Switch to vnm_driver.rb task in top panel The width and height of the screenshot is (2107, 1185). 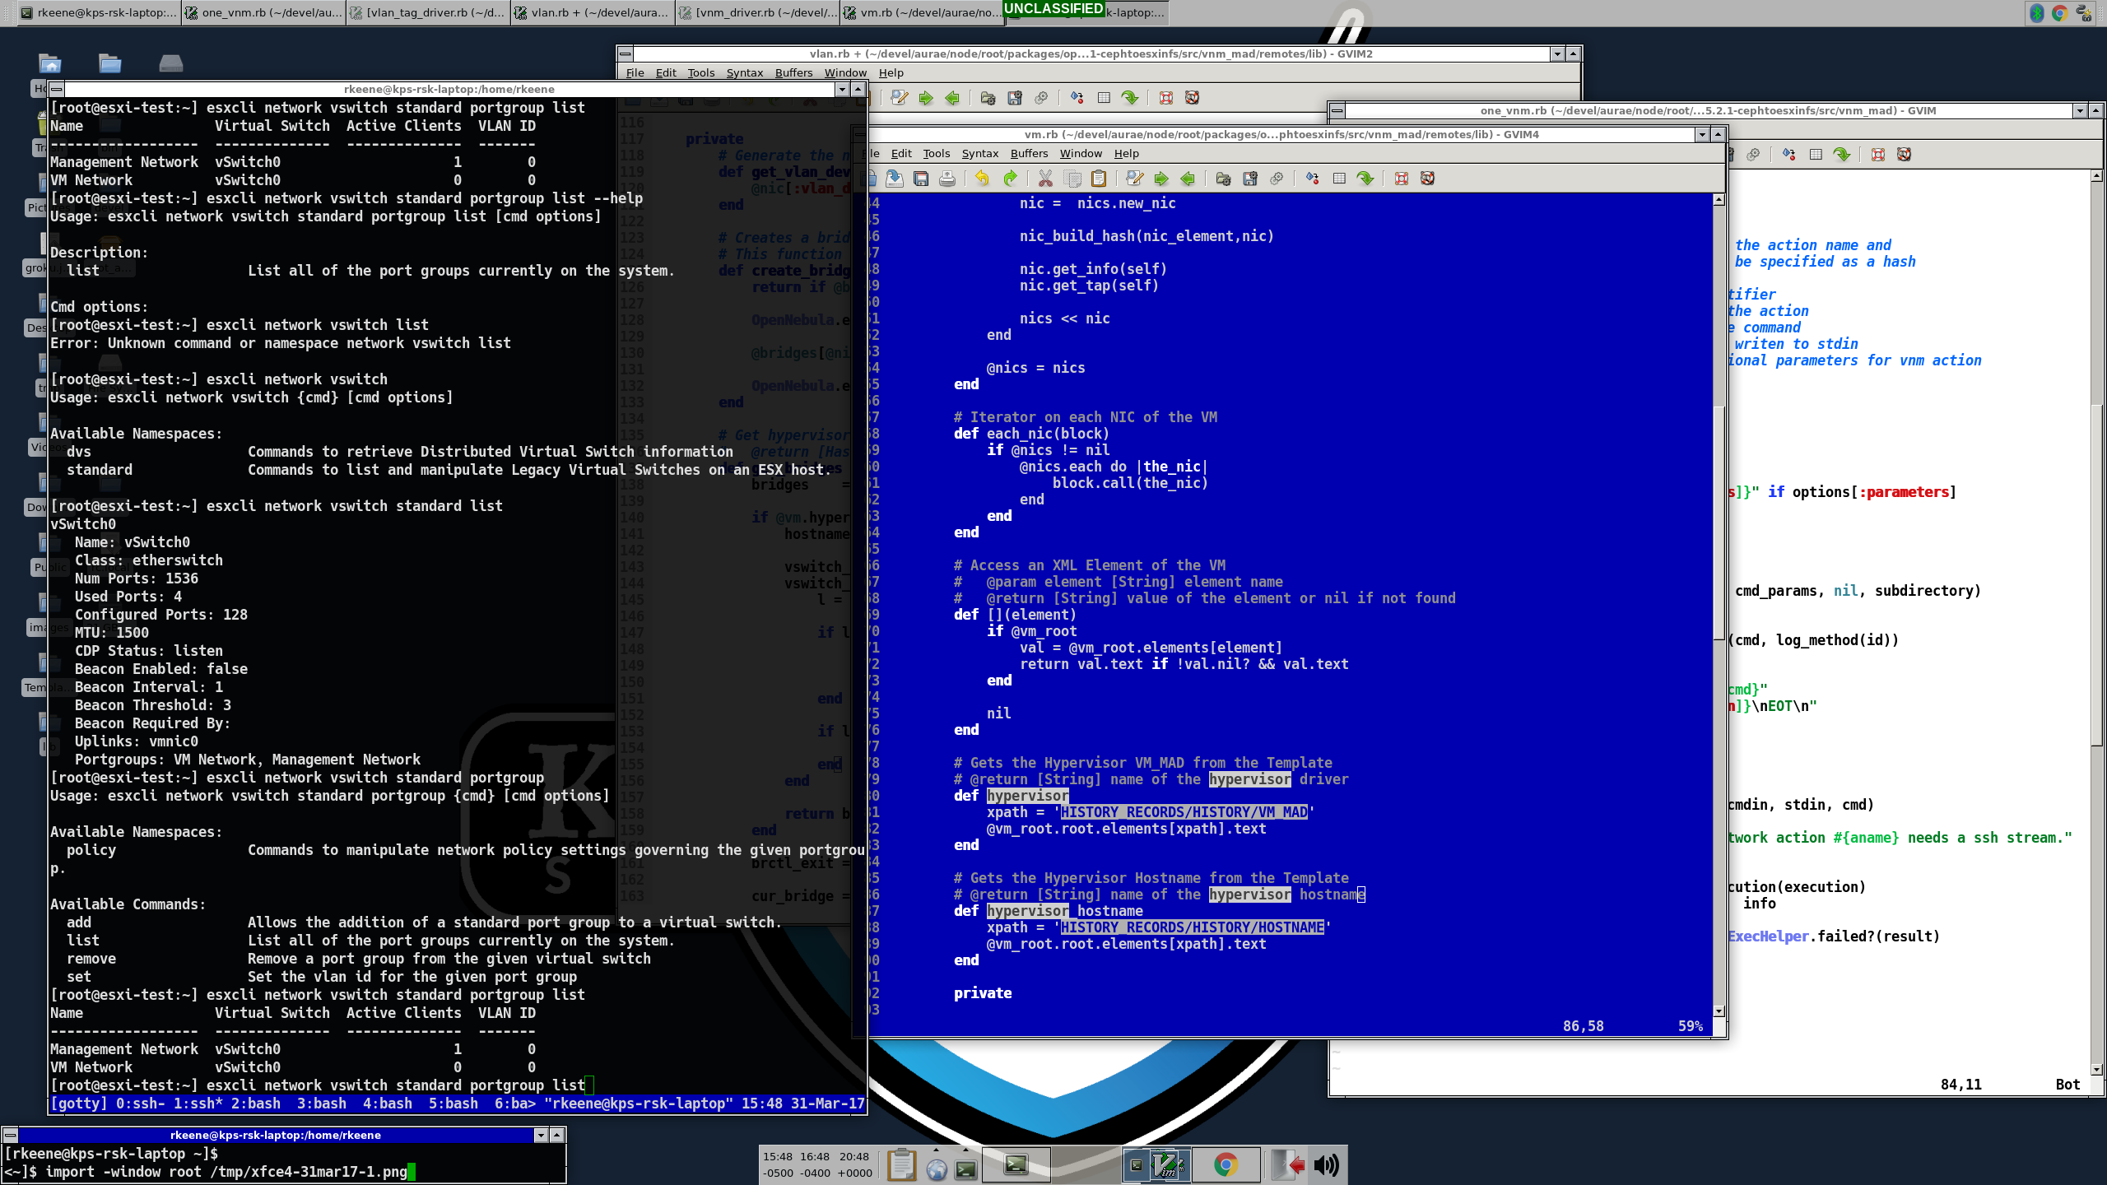pyautogui.click(x=757, y=12)
